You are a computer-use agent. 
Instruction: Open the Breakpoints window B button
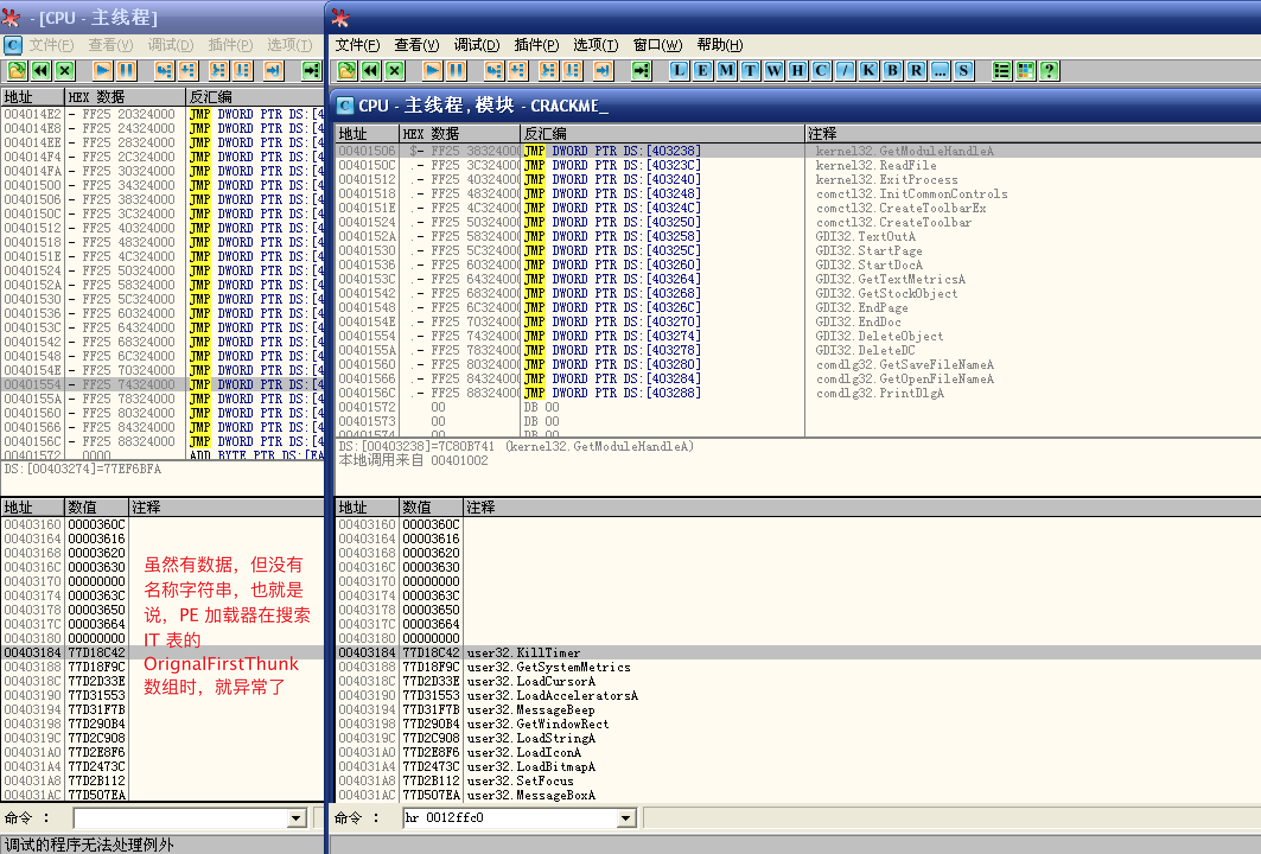coord(893,71)
